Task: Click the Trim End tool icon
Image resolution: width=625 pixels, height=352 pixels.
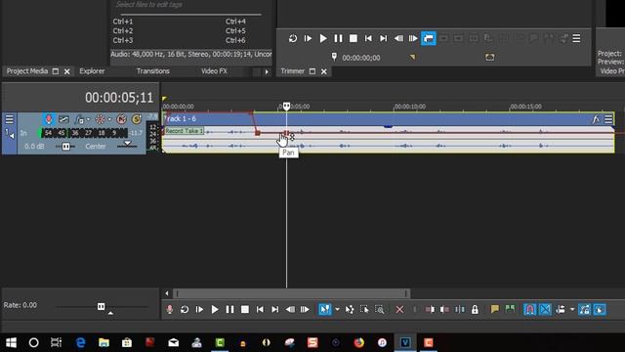Action: [x=444, y=309]
